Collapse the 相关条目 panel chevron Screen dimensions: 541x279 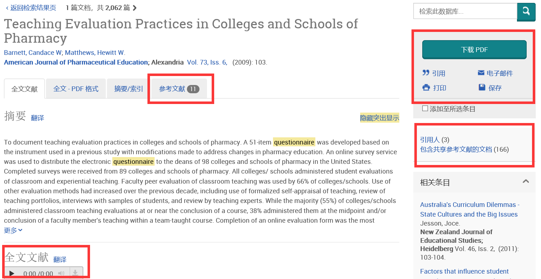click(x=526, y=181)
